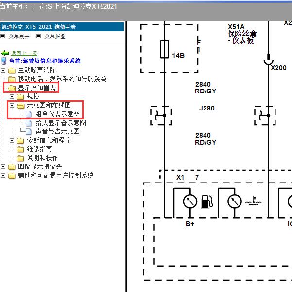Click the folder icon of 说明和操作
This screenshot has width=292, height=292.
click(20, 158)
